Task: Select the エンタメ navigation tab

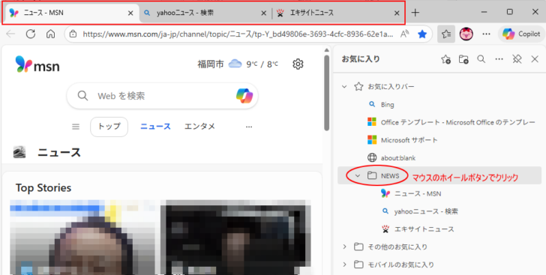Action: 199,127
